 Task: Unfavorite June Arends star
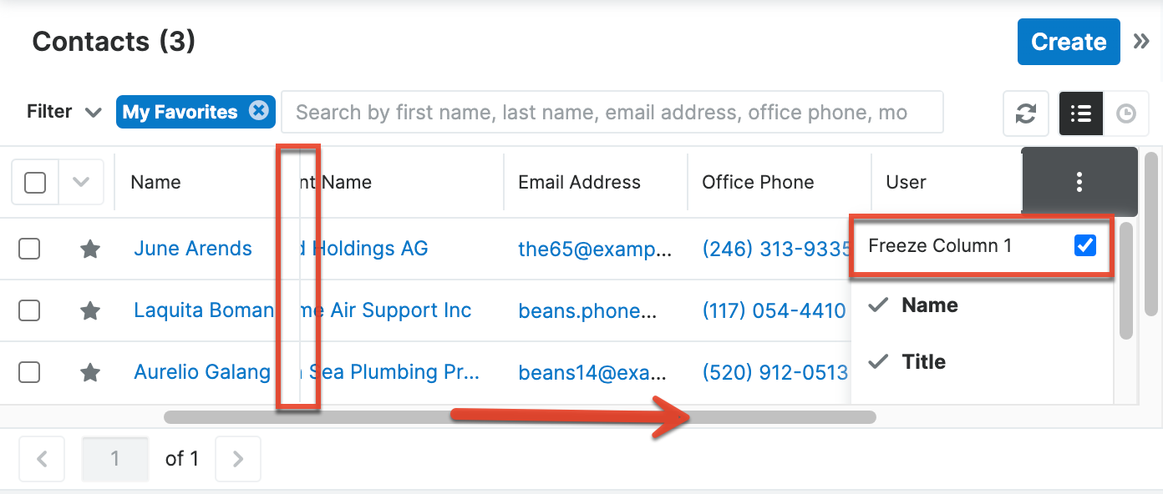pos(90,249)
